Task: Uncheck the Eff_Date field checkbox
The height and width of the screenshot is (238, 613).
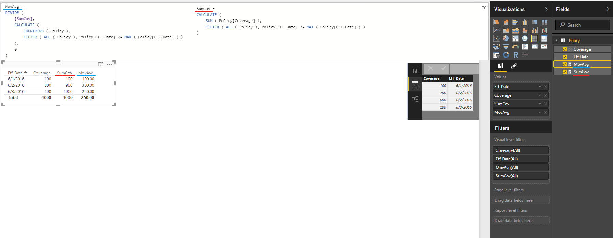Action: 564,57
